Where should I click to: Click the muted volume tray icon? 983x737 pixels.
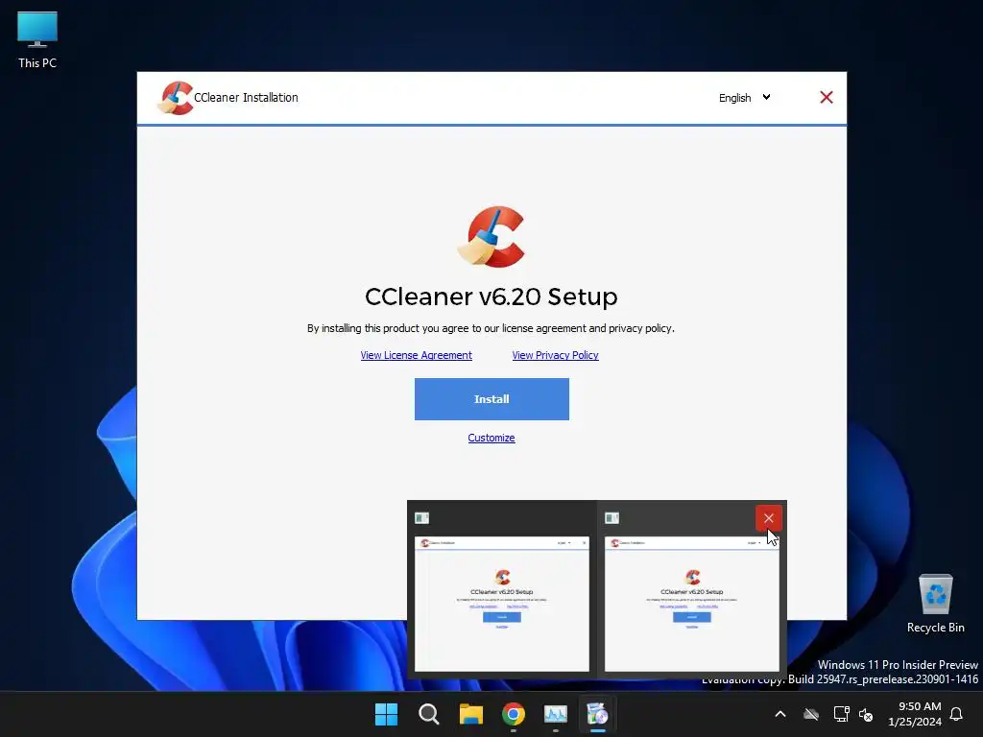click(867, 714)
